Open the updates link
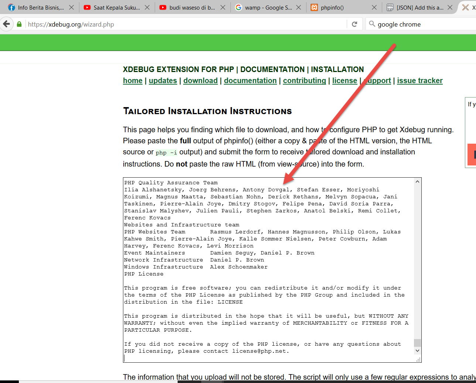 click(163, 81)
